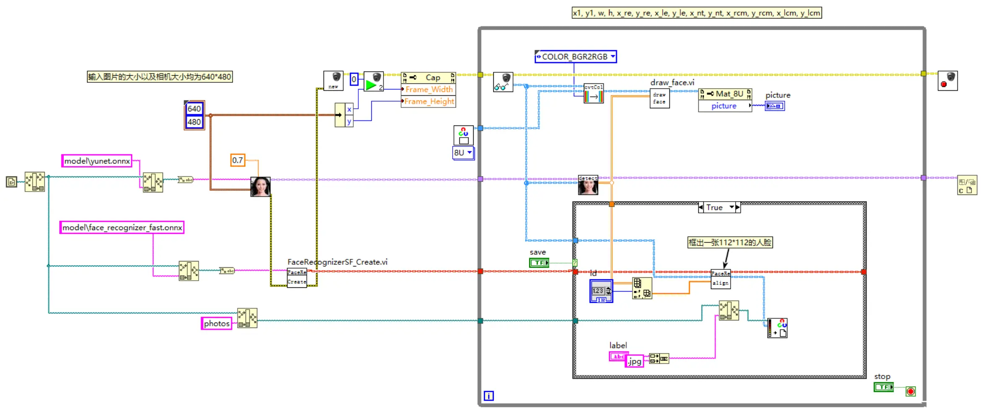Click the picture indicator terminal

775,106
